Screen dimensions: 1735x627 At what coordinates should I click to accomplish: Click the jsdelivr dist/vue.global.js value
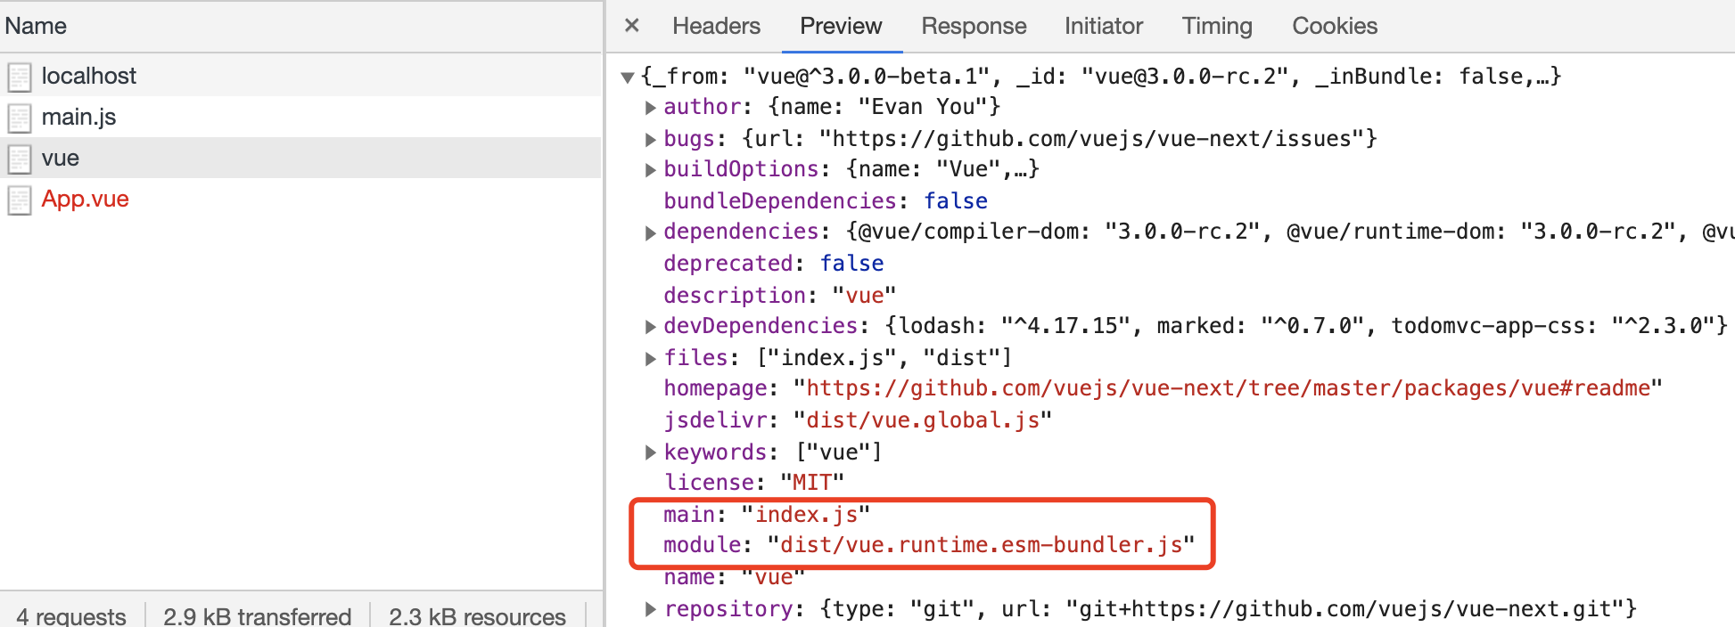923,420
